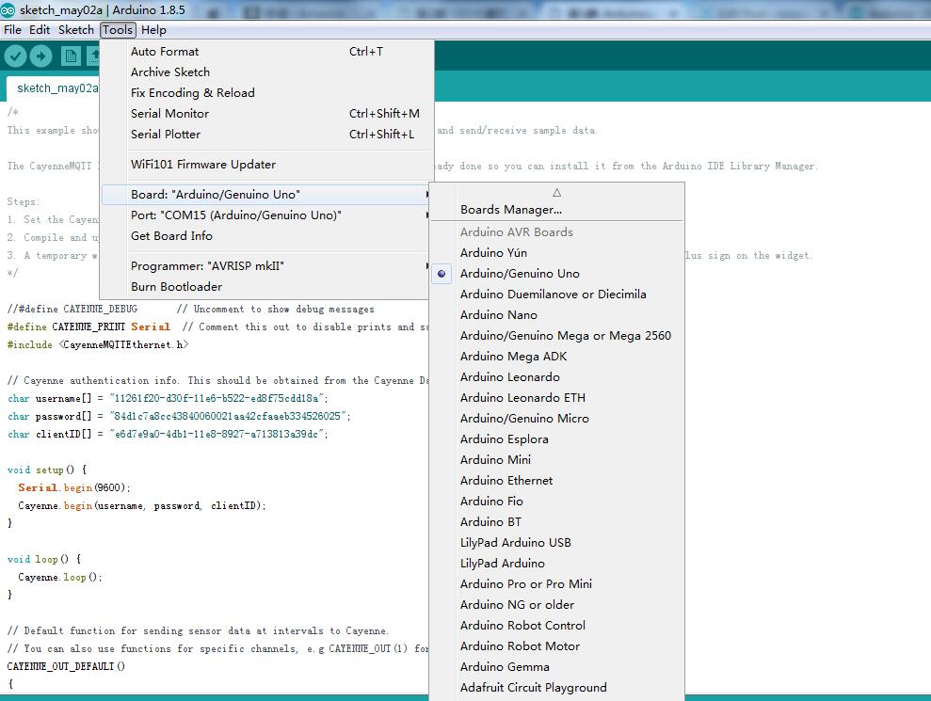Select Arduino Fio board

tap(557, 502)
